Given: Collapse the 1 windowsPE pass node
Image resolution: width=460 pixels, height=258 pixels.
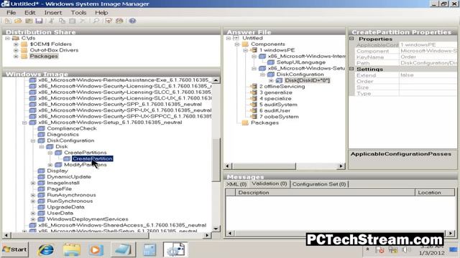Looking at the screenshot, I should (x=246, y=50).
